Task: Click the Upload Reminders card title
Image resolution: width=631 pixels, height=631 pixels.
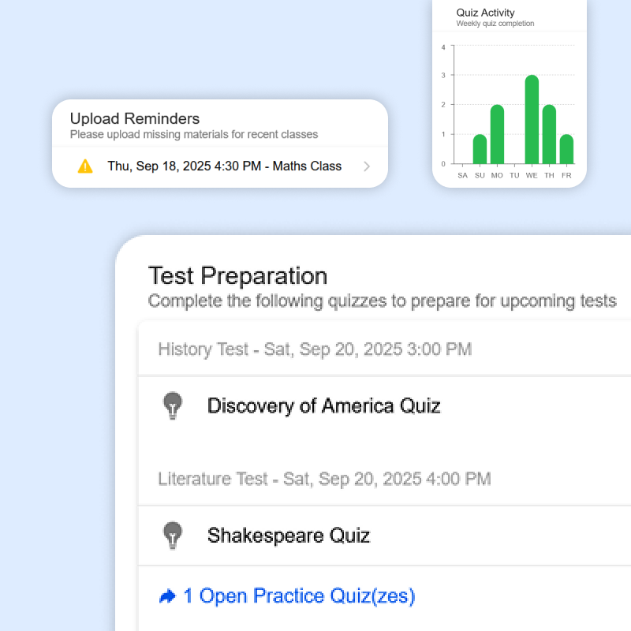Action: 135,119
